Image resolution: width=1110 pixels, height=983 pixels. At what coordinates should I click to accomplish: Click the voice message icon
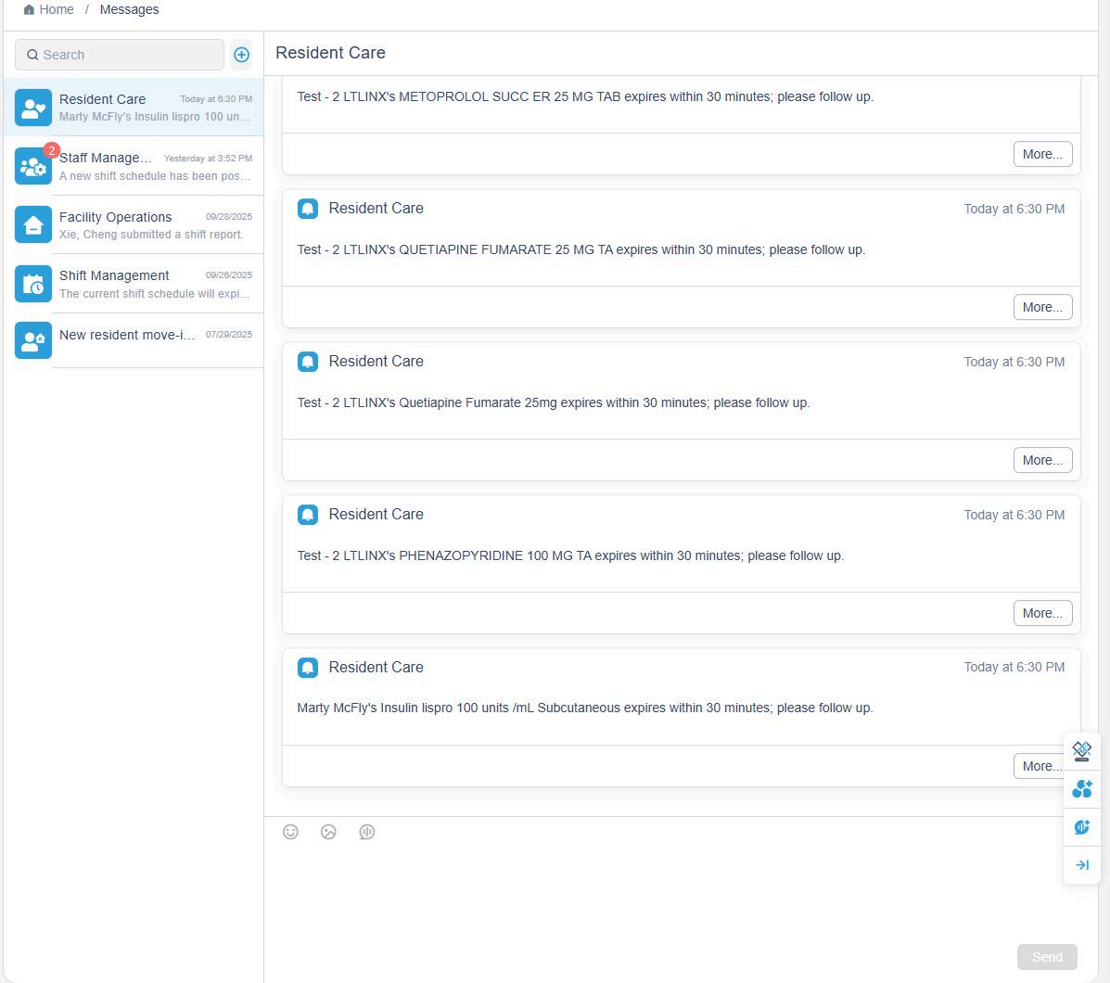pos(367,832)
